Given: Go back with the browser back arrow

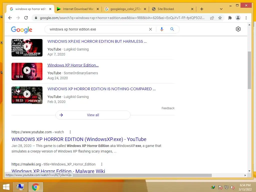Looking at the screenshot, I should click(10, 18).
